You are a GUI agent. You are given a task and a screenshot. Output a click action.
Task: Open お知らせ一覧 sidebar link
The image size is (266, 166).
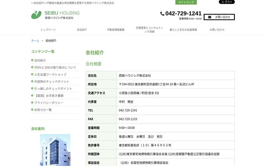tap(43, 110)
